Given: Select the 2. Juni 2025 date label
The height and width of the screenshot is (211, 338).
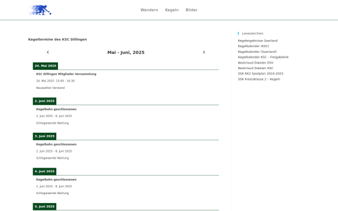Looking at the screenshot, I should click(x=45, y=101).
